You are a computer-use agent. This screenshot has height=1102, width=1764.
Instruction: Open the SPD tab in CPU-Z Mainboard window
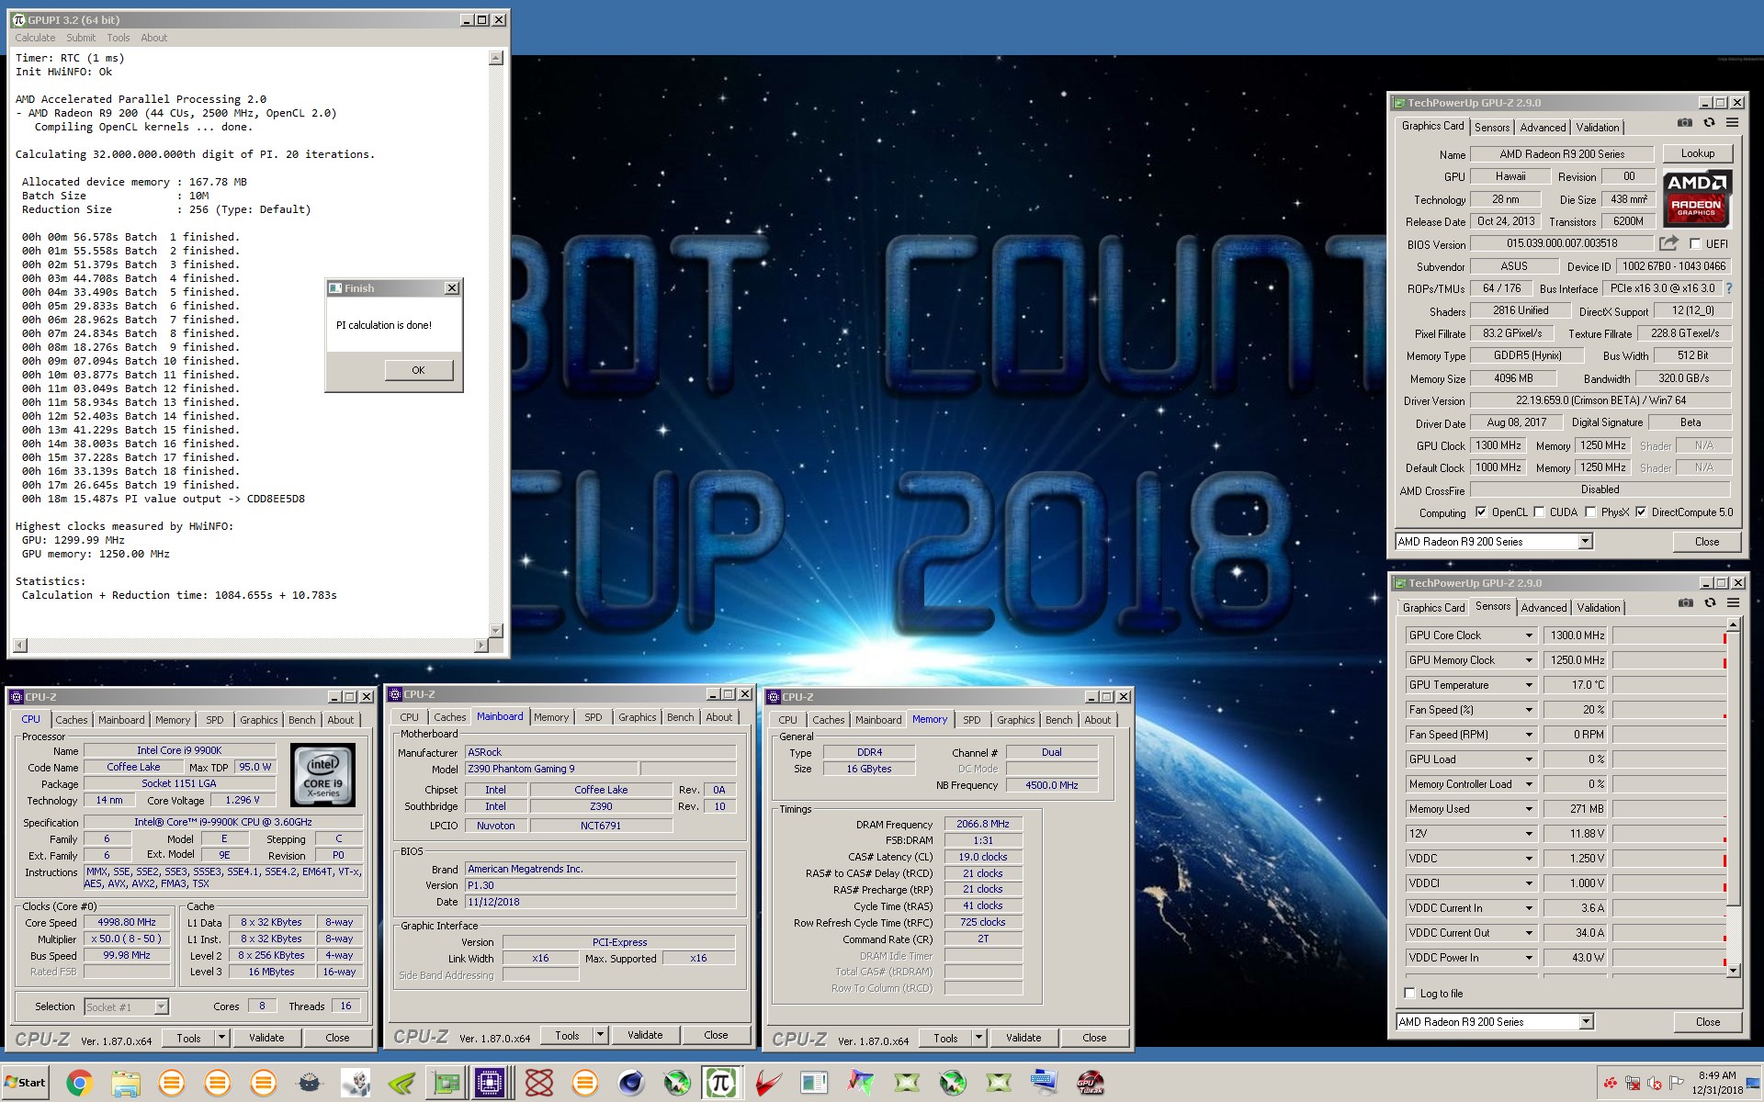594,717
